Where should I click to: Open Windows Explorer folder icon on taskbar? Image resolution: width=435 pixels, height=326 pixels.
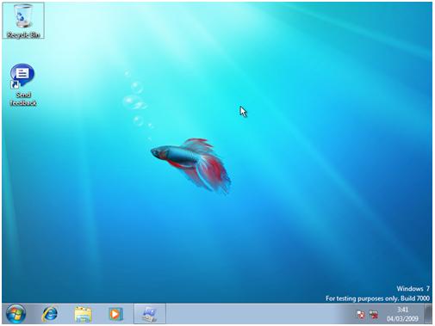pos(83,314)
